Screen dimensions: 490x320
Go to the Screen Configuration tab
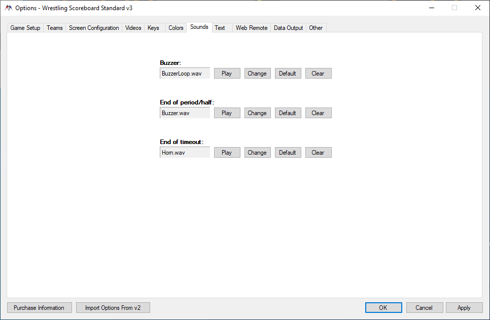coord(94,28)
